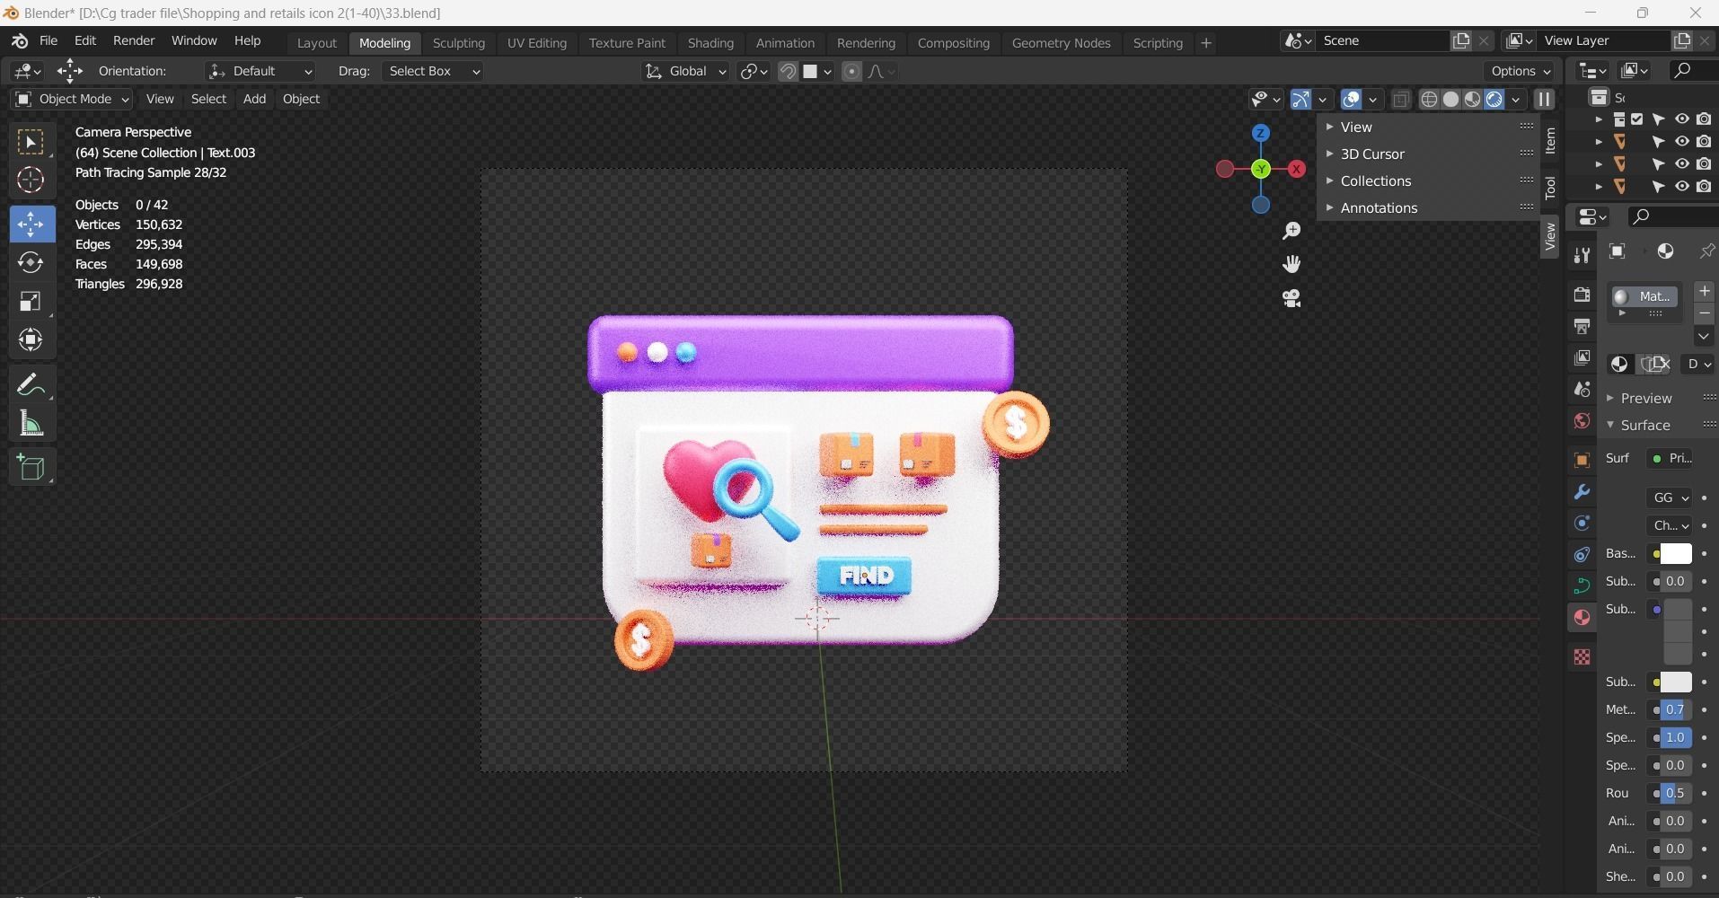This screenshot has height=898, width=1719.
Task: Open the View Layer properties tab
Action: coord(1582,357)
